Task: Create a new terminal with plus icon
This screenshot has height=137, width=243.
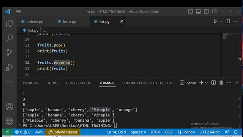Action: 201,83
